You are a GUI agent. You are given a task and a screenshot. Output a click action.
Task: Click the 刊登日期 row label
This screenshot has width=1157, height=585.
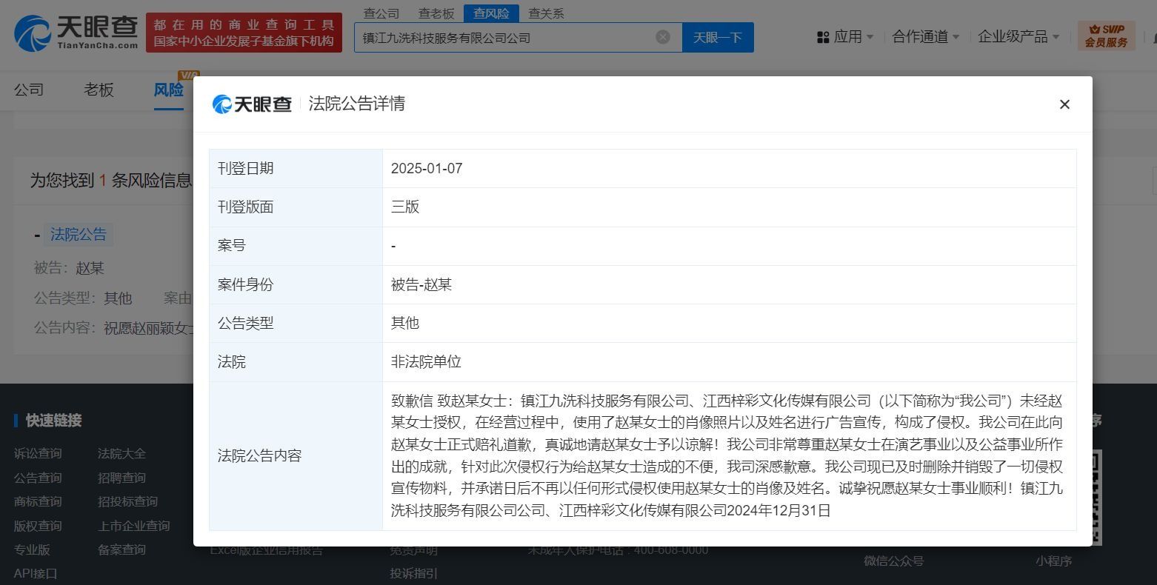click(245, 168)
